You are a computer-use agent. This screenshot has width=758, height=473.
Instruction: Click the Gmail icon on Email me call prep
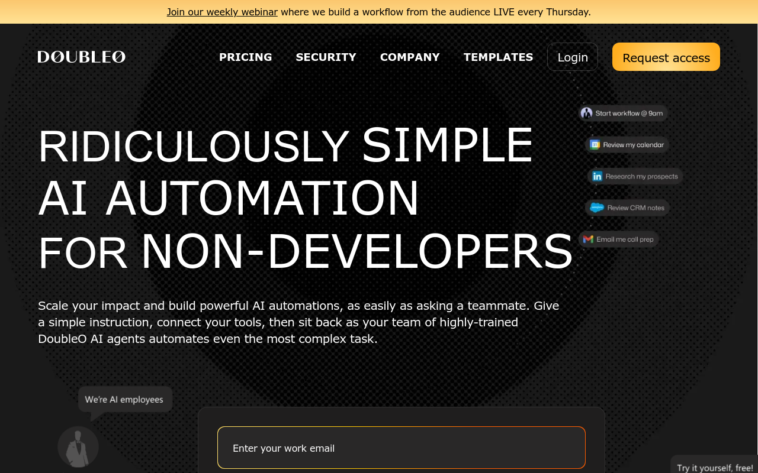(588, 239)
